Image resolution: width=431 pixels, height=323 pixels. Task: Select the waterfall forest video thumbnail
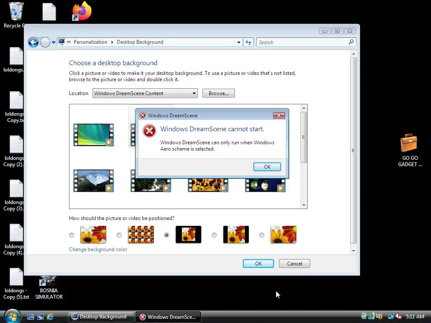[151, 185]
